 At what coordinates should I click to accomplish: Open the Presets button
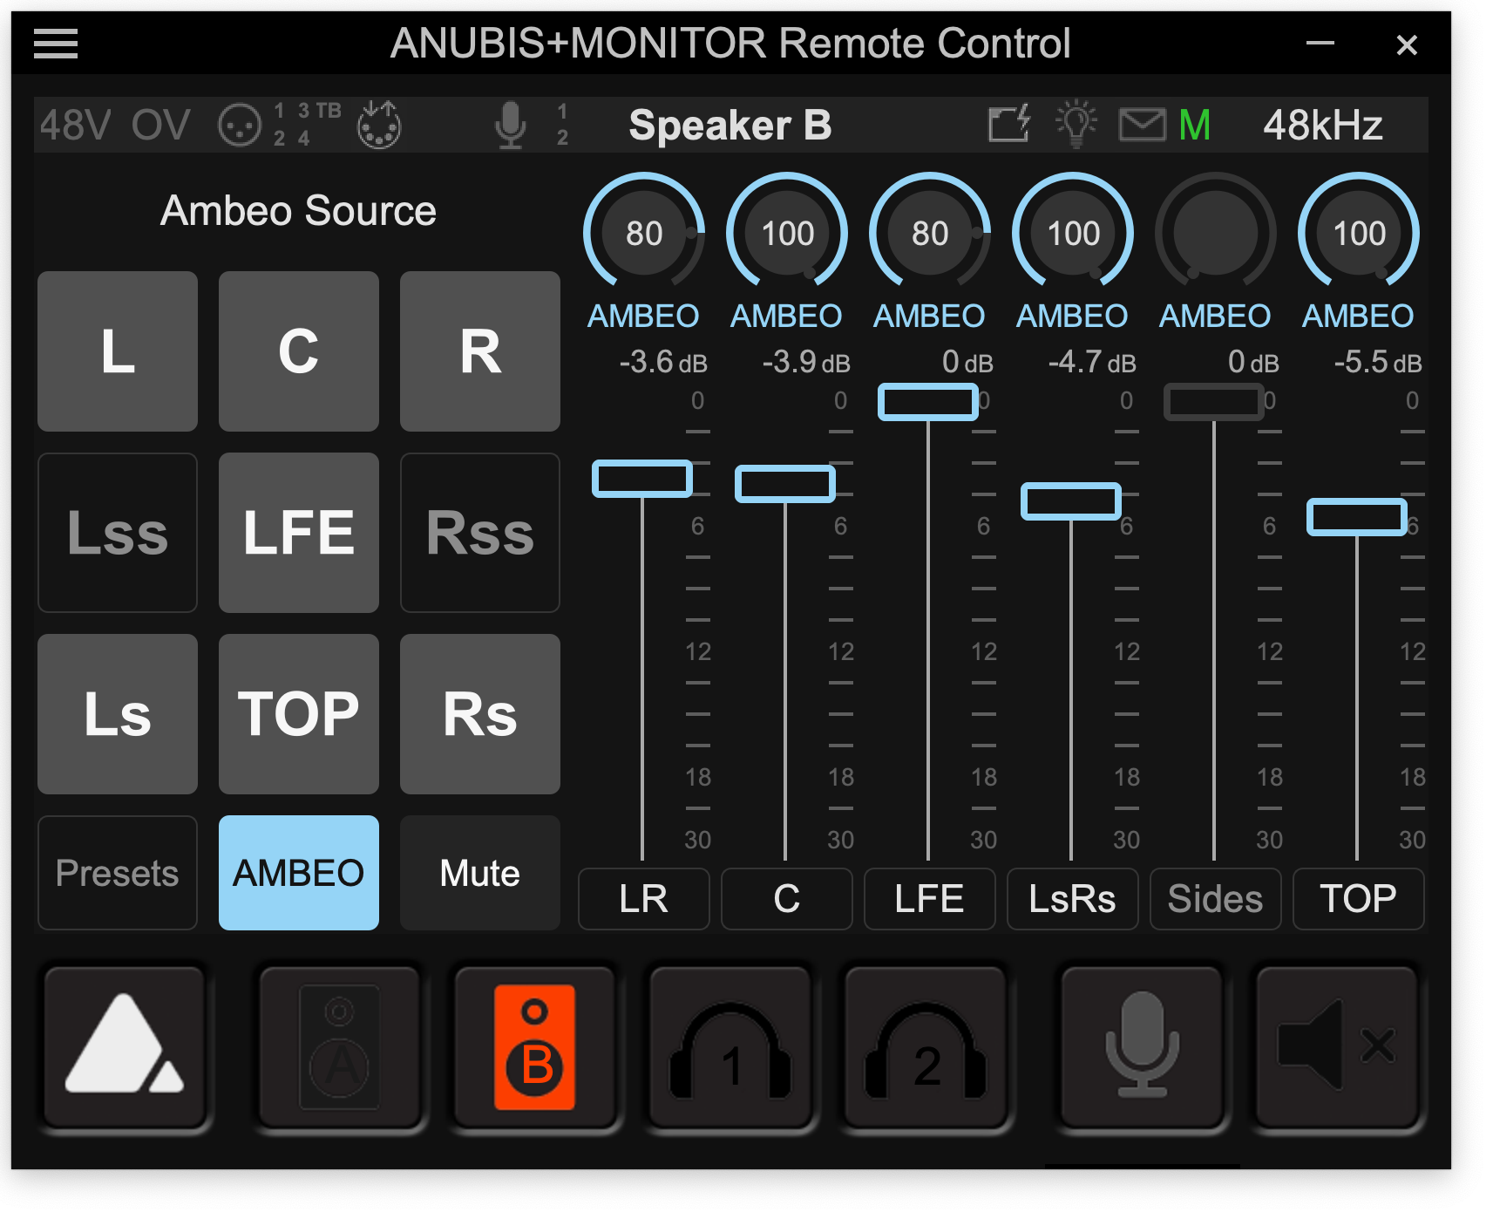(118, 873)
